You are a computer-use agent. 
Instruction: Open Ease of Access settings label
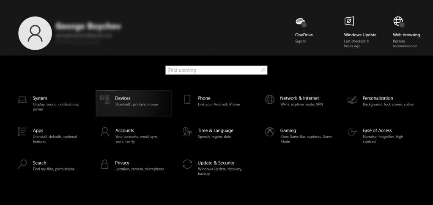[377, 130]
